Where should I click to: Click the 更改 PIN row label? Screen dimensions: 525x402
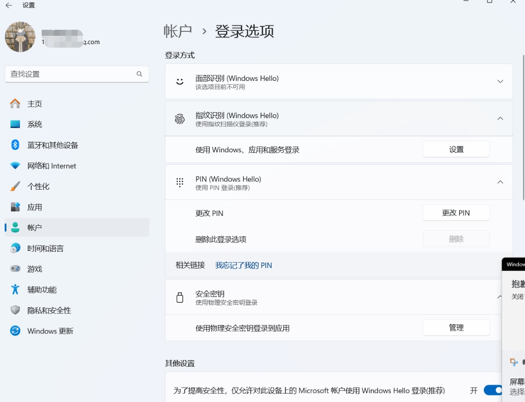209,213
